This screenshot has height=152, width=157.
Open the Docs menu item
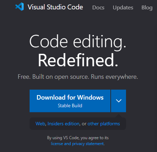click(x=98, y=8)
